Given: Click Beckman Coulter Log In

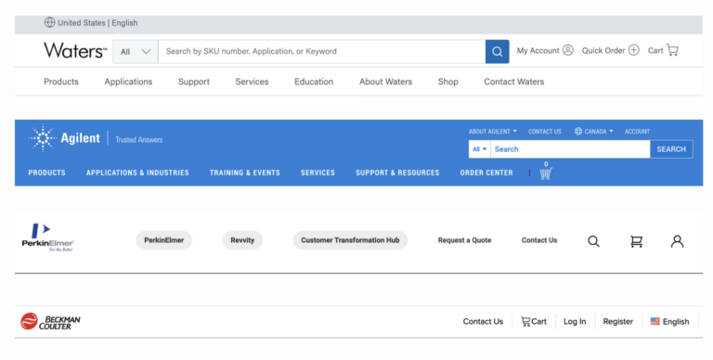Looking at the screenshot, I should (575, 321).
